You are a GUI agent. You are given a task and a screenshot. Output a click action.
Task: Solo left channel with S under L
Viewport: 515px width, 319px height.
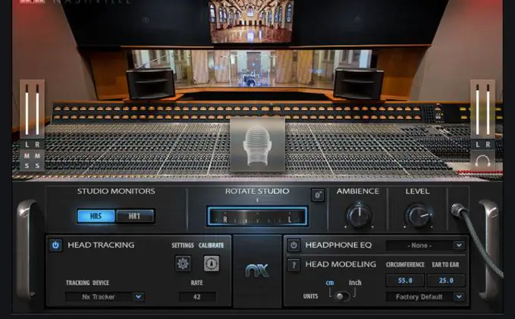(x=27, y=166)
